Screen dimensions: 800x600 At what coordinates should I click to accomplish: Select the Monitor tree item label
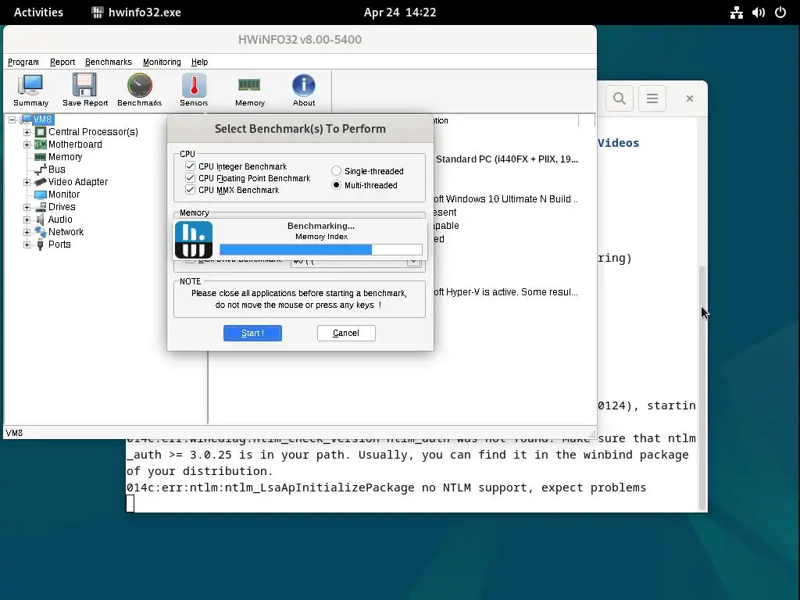[x=64, y=195]
